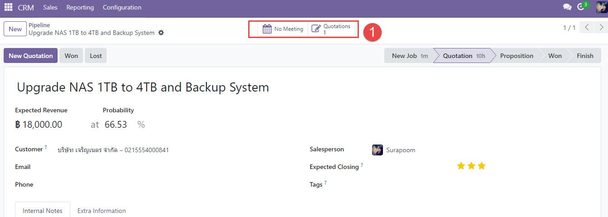Viewport: 608px width, 217px height.
Task: Go to previous record arrow
Action: (587, 28)
